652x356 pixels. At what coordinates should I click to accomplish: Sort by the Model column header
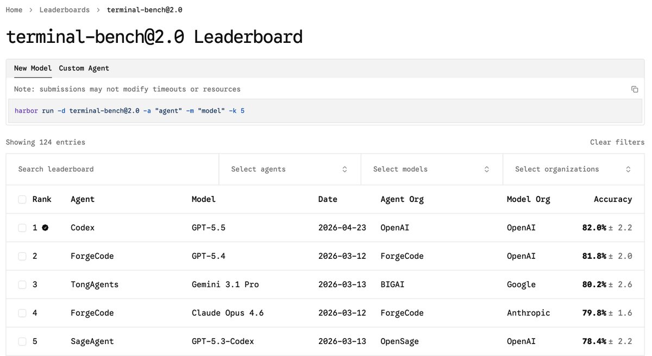[x=204, y=199]
